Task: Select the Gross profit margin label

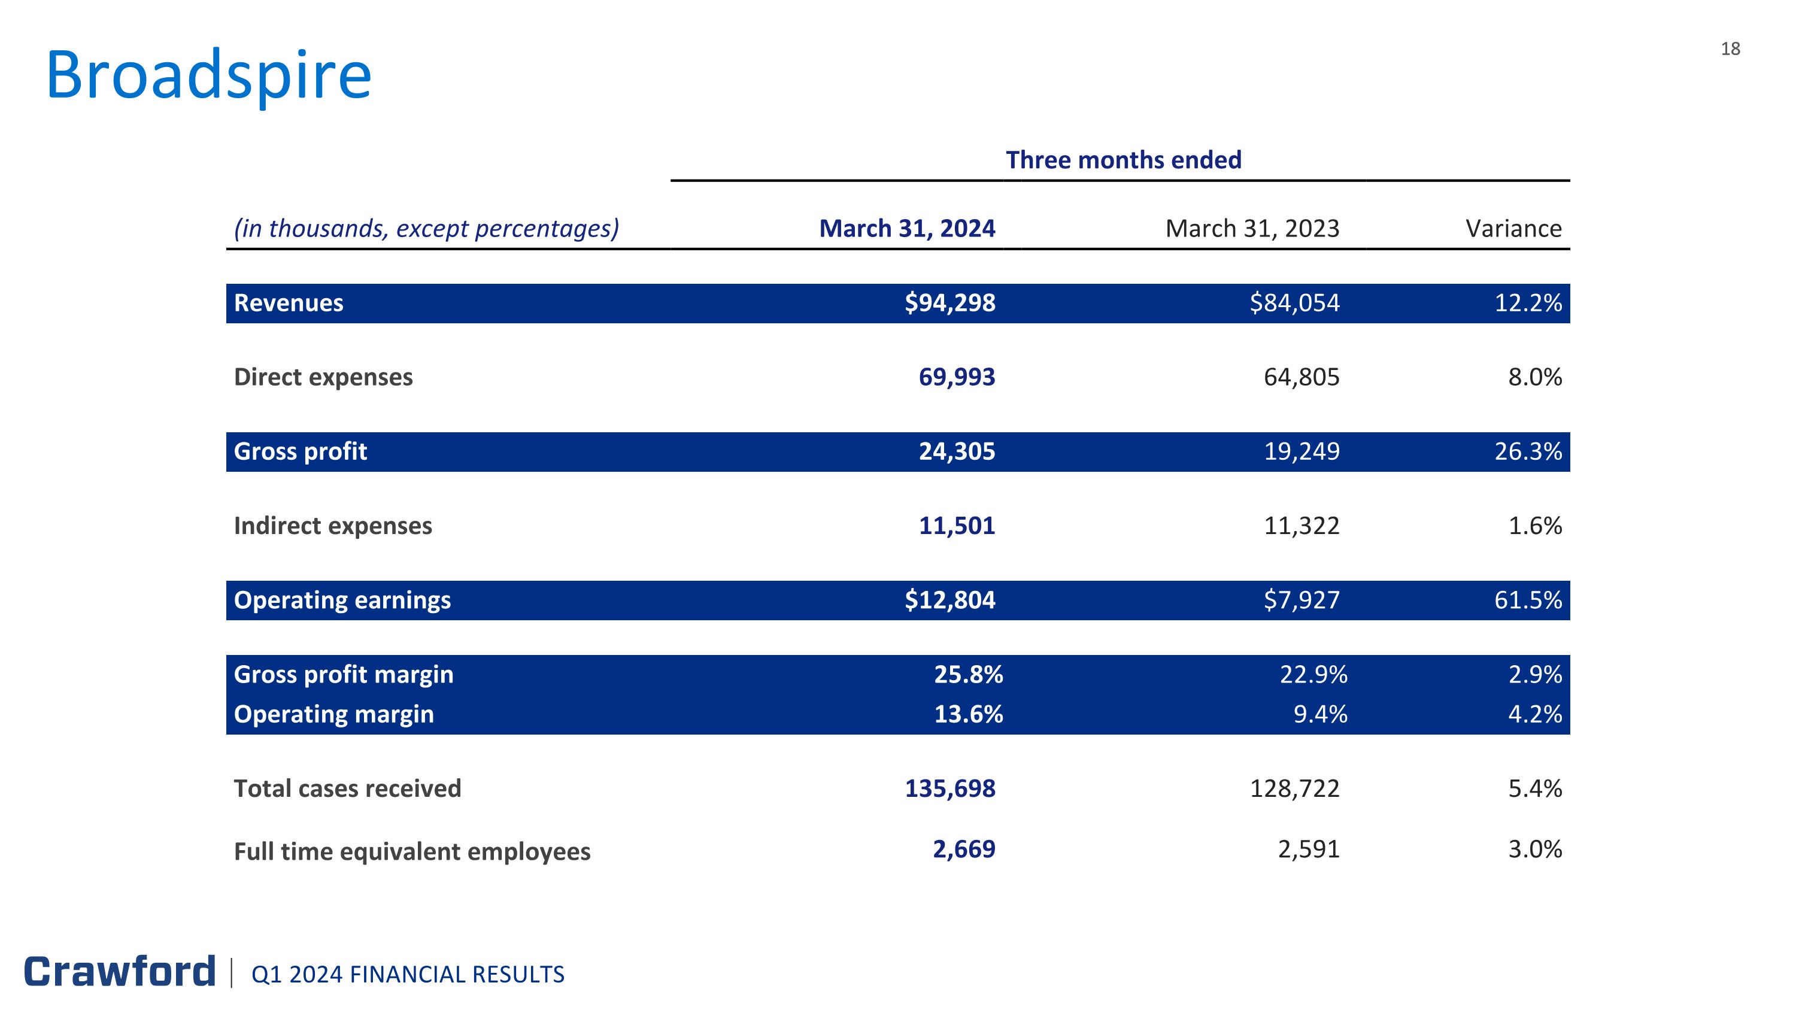Action: coord(343,674)
